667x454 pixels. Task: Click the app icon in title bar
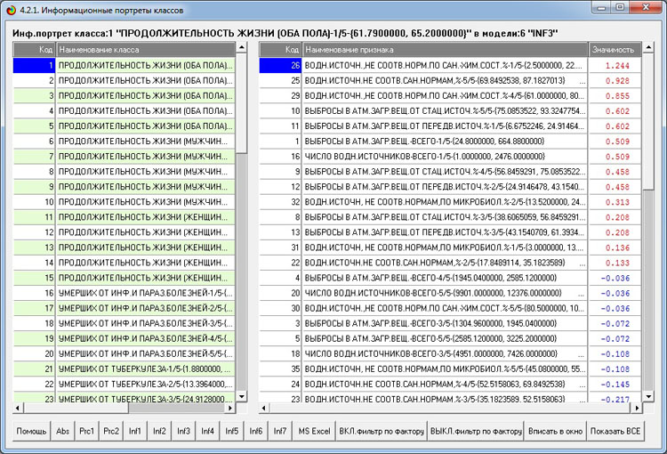[11, 8]
